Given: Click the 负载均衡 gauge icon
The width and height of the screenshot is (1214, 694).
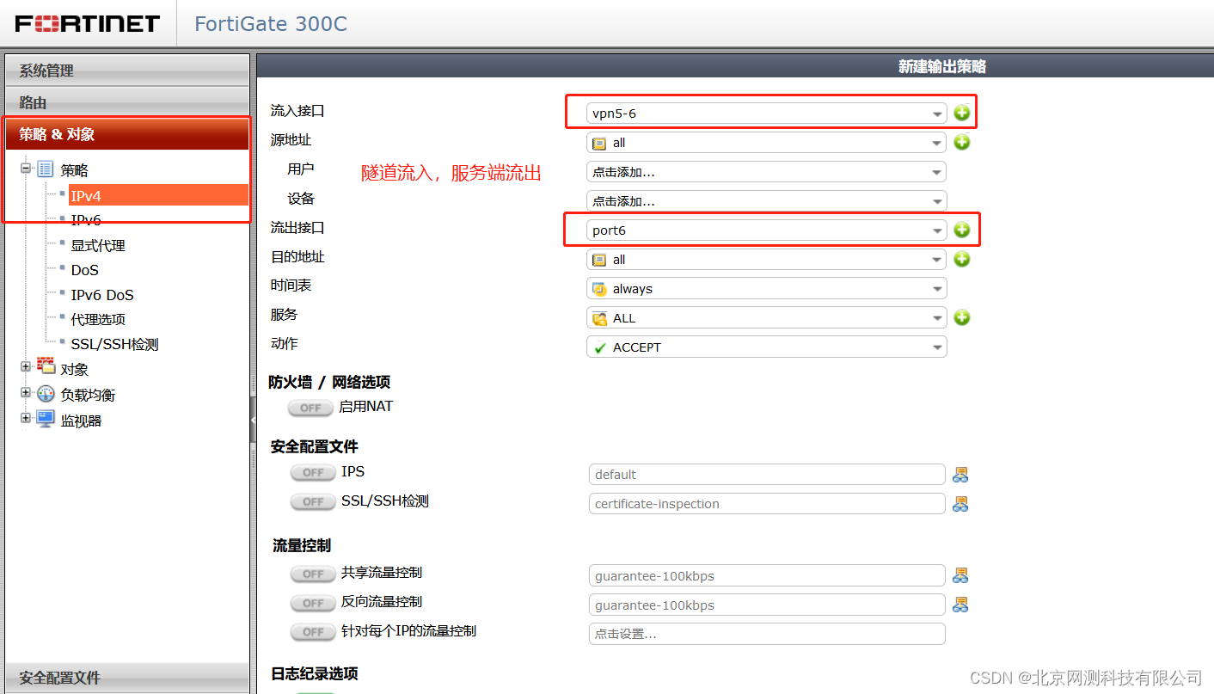Looking at the screenshot, I should [46, 394].
